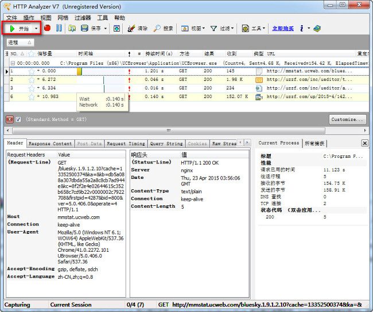Pause capture with the blue pause icon
Viewport: 373px width, 312px height.
tap(59, 28)
